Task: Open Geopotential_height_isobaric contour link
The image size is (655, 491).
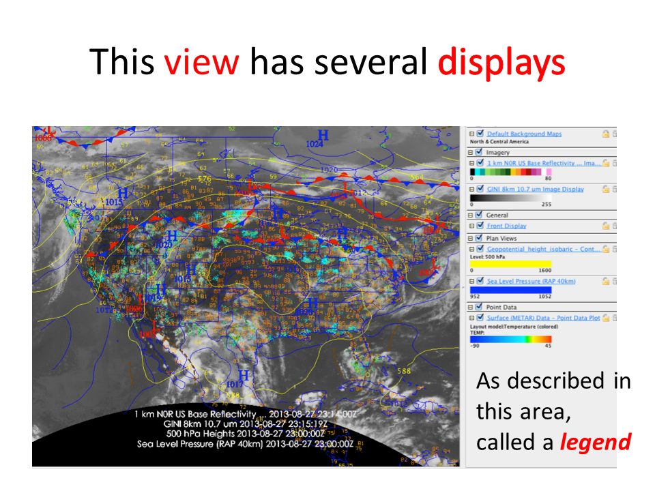Action: coord(544,250)
